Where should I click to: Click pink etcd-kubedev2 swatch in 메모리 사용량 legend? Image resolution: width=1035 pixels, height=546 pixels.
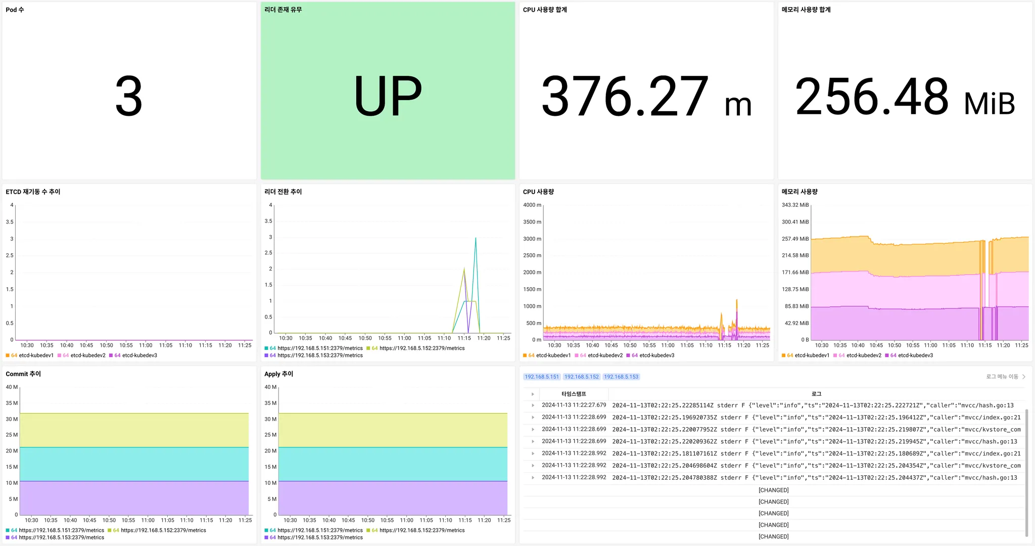[x=835, y=355]
